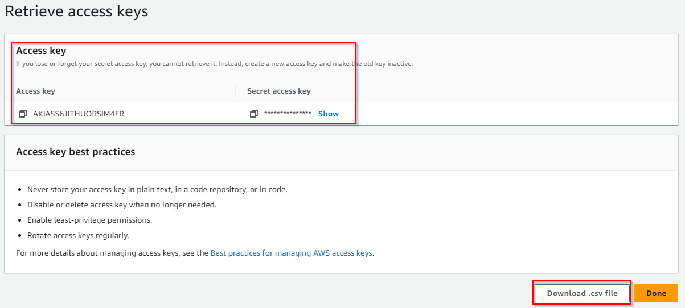Copy the secret access key using copy icon
This screenshot has width=685, height=308.
click(x=254, y=114)
